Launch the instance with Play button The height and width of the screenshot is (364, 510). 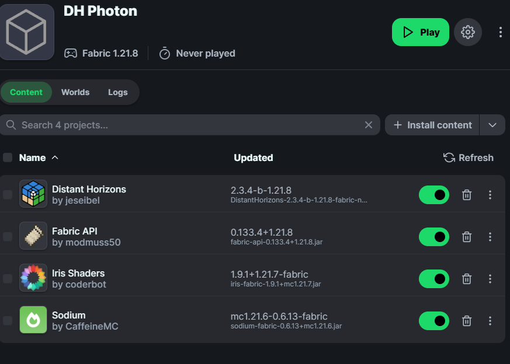[421, 32]
